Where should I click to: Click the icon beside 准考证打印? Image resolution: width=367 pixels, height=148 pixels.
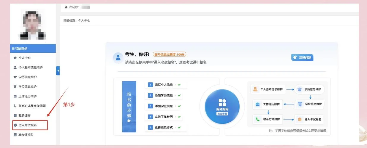(x=15, y=135)
